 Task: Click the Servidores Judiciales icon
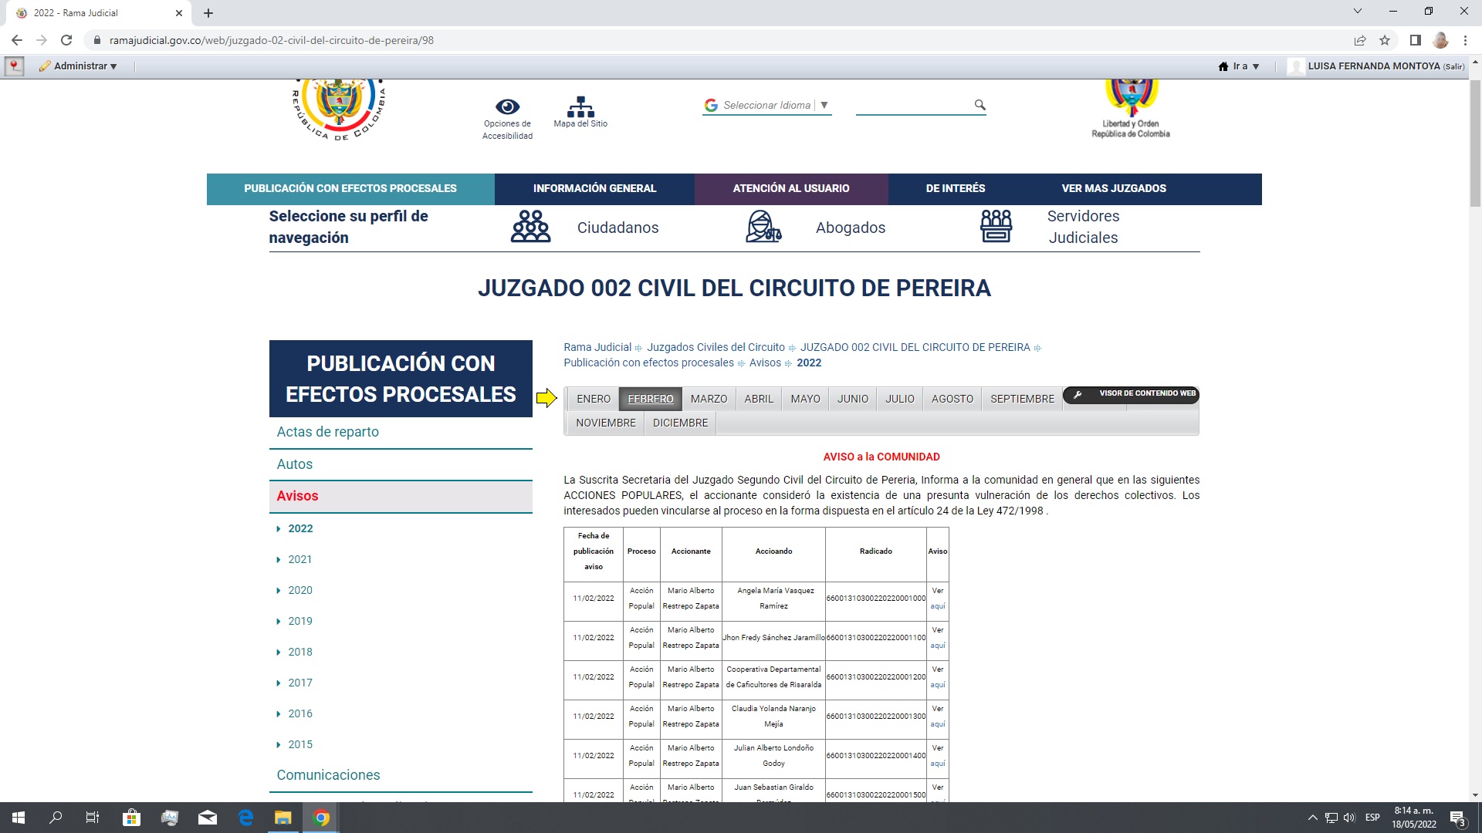pyautogui.click(x=996, y=226)
